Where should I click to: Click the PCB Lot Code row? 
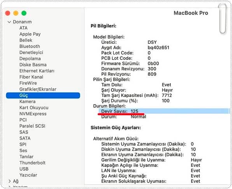tap(126, 58)
